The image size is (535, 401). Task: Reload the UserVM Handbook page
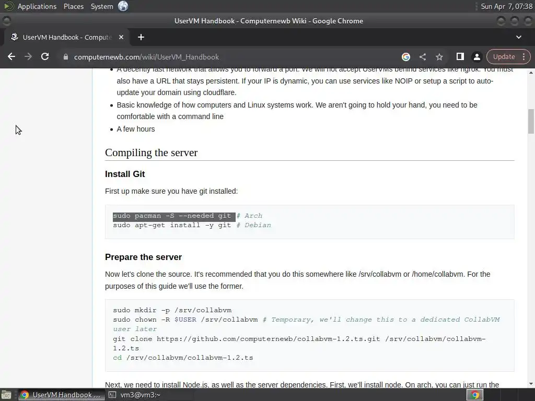(x=45, y=56)
